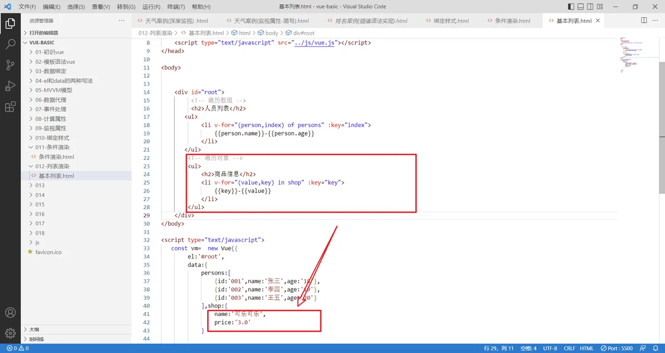Click the body breadcrumb
The image size is (665, 353).
coord(268,33)
